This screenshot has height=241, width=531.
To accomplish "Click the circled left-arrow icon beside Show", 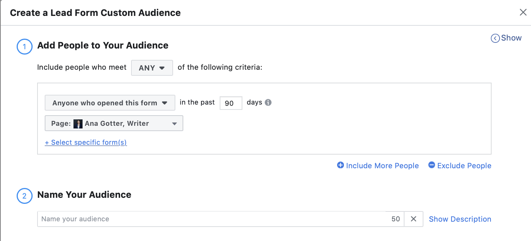I will pyautogui.click(x=495, y=38).
